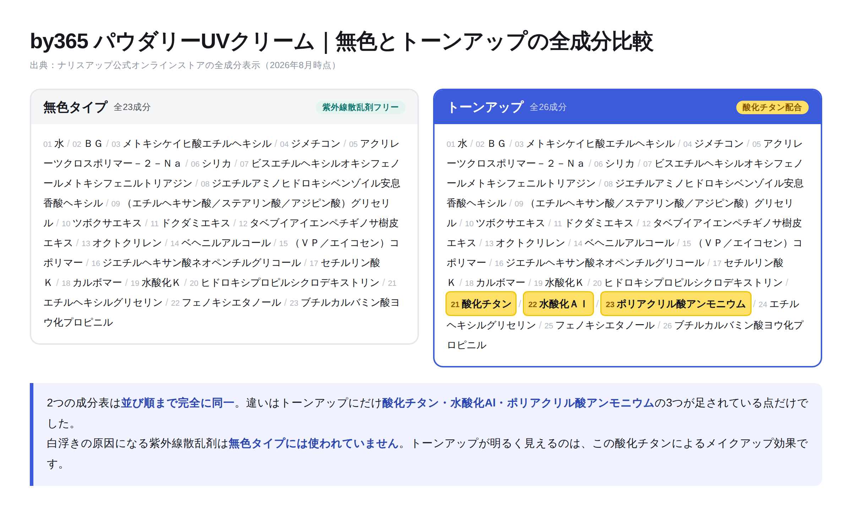This screenshot has height=510, width=852.
Task: Click 18 カルボマー in the トーンアップ list
Action: (x=495, y=283)
